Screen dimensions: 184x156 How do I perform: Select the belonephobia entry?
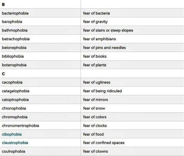click(14, 48)
